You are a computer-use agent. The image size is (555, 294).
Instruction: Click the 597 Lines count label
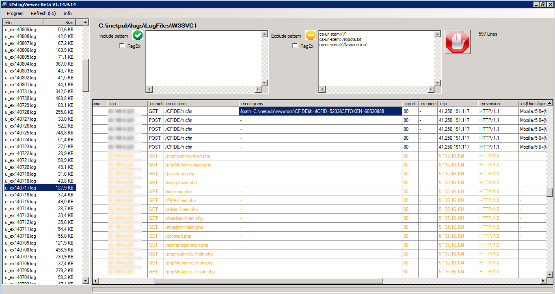coord(488,34)
